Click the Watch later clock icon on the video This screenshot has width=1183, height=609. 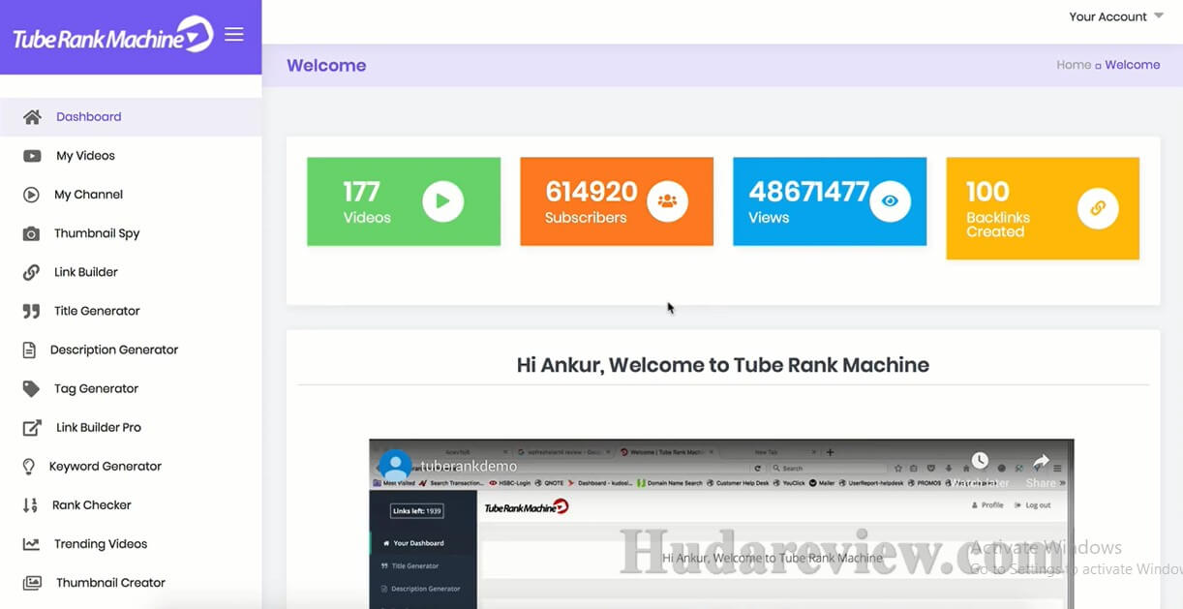980,461
